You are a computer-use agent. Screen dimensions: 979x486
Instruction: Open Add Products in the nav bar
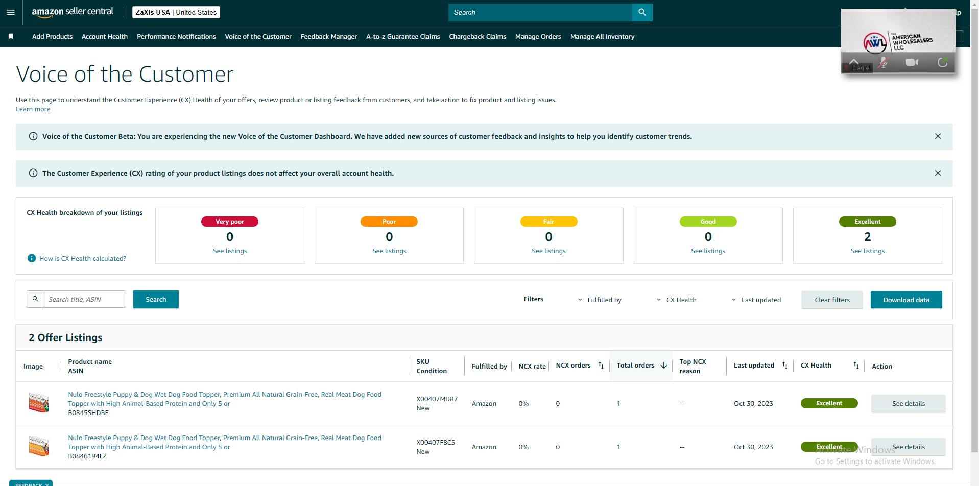click(52, 36)
